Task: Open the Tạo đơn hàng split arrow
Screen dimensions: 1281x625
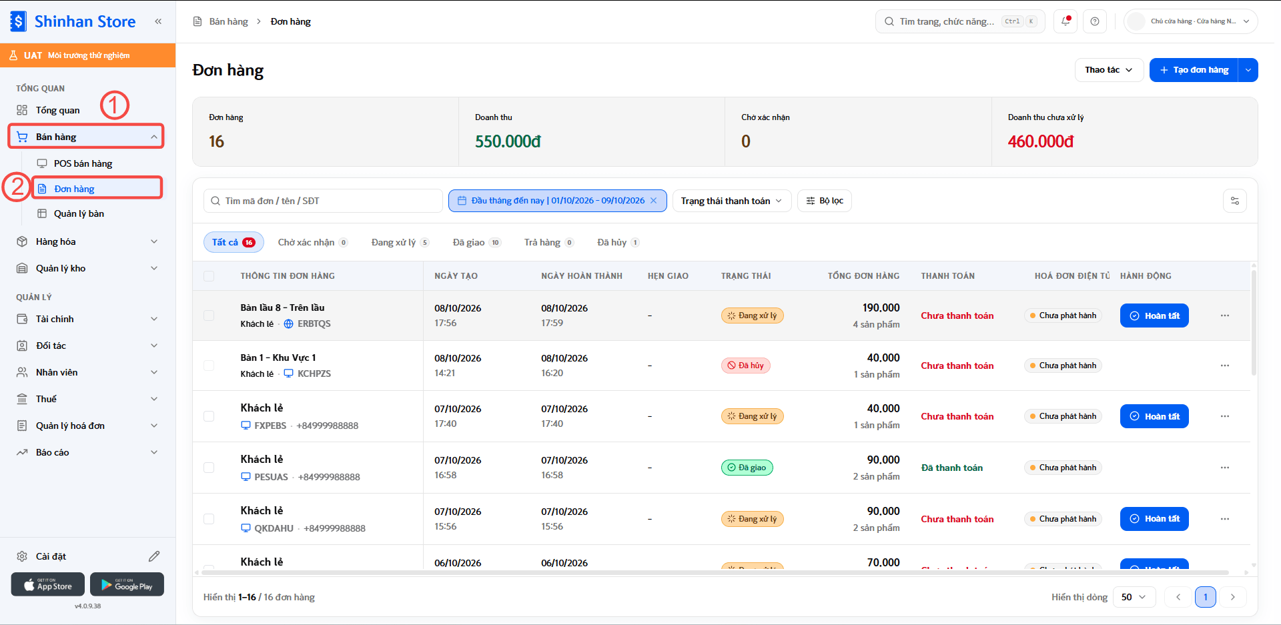Action: point(1248,70)
